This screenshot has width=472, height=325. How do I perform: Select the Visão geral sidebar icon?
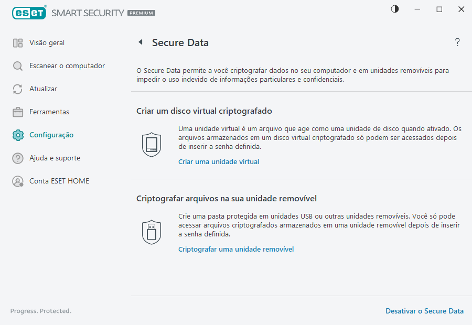click(x=17, y=42)
